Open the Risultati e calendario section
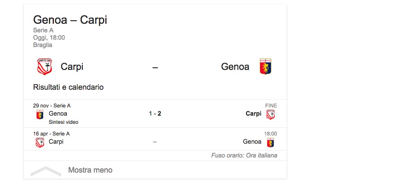Screen dimensions: 394x186 click(68, 87)
